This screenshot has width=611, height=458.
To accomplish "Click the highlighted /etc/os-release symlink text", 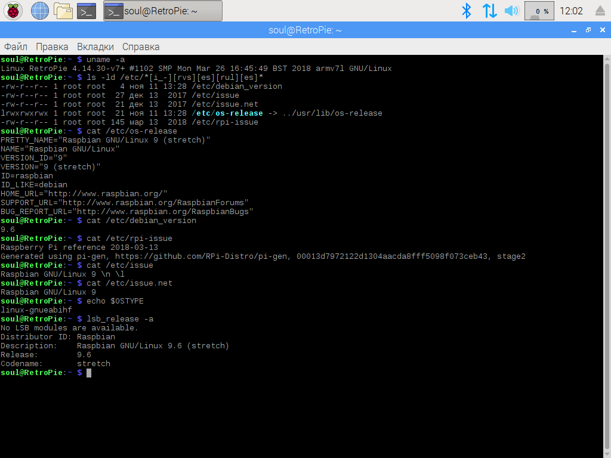I will pos(227,113).
